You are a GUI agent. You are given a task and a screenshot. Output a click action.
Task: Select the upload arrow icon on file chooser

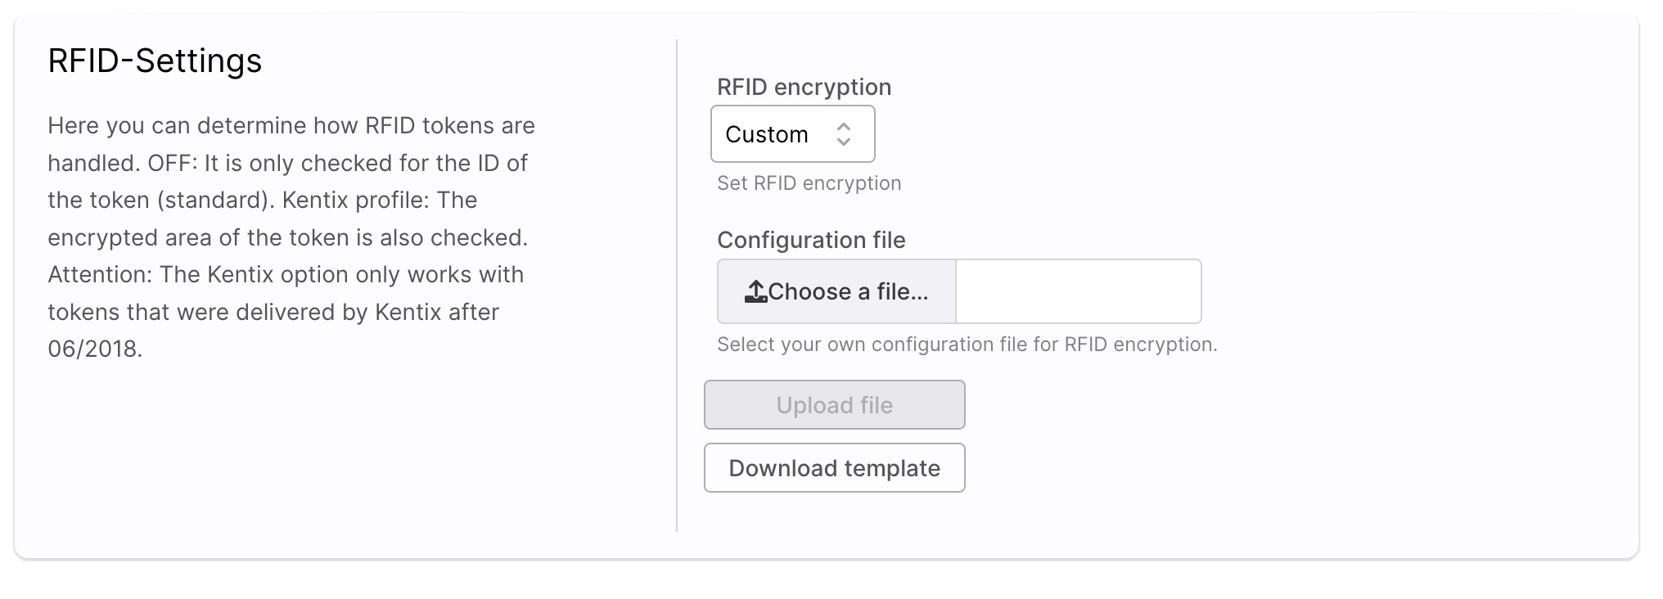pos(757,290)
